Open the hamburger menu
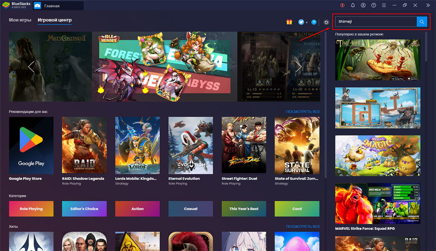Screen dimensions: 436x251 tap(384, 5)
